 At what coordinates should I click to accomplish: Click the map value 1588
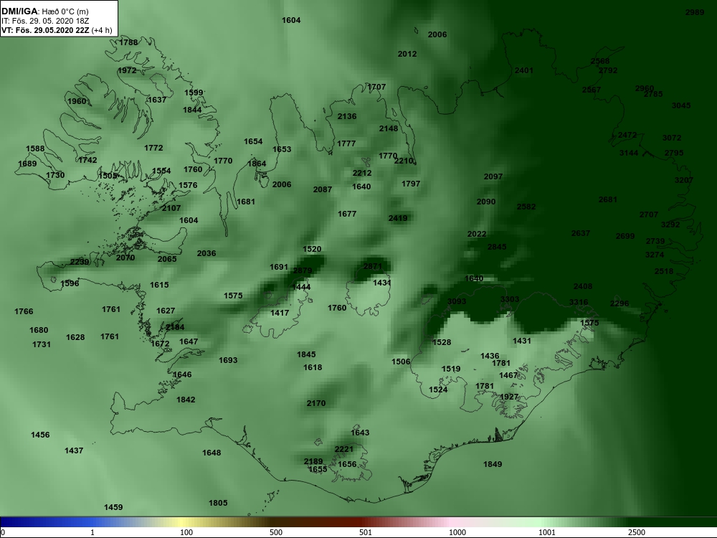click(35, 148)
